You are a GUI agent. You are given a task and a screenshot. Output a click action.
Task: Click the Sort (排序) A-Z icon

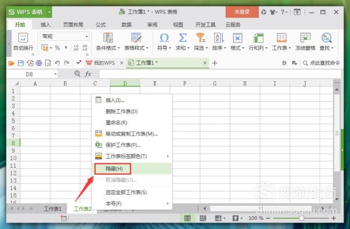click(x=219, y=38)
